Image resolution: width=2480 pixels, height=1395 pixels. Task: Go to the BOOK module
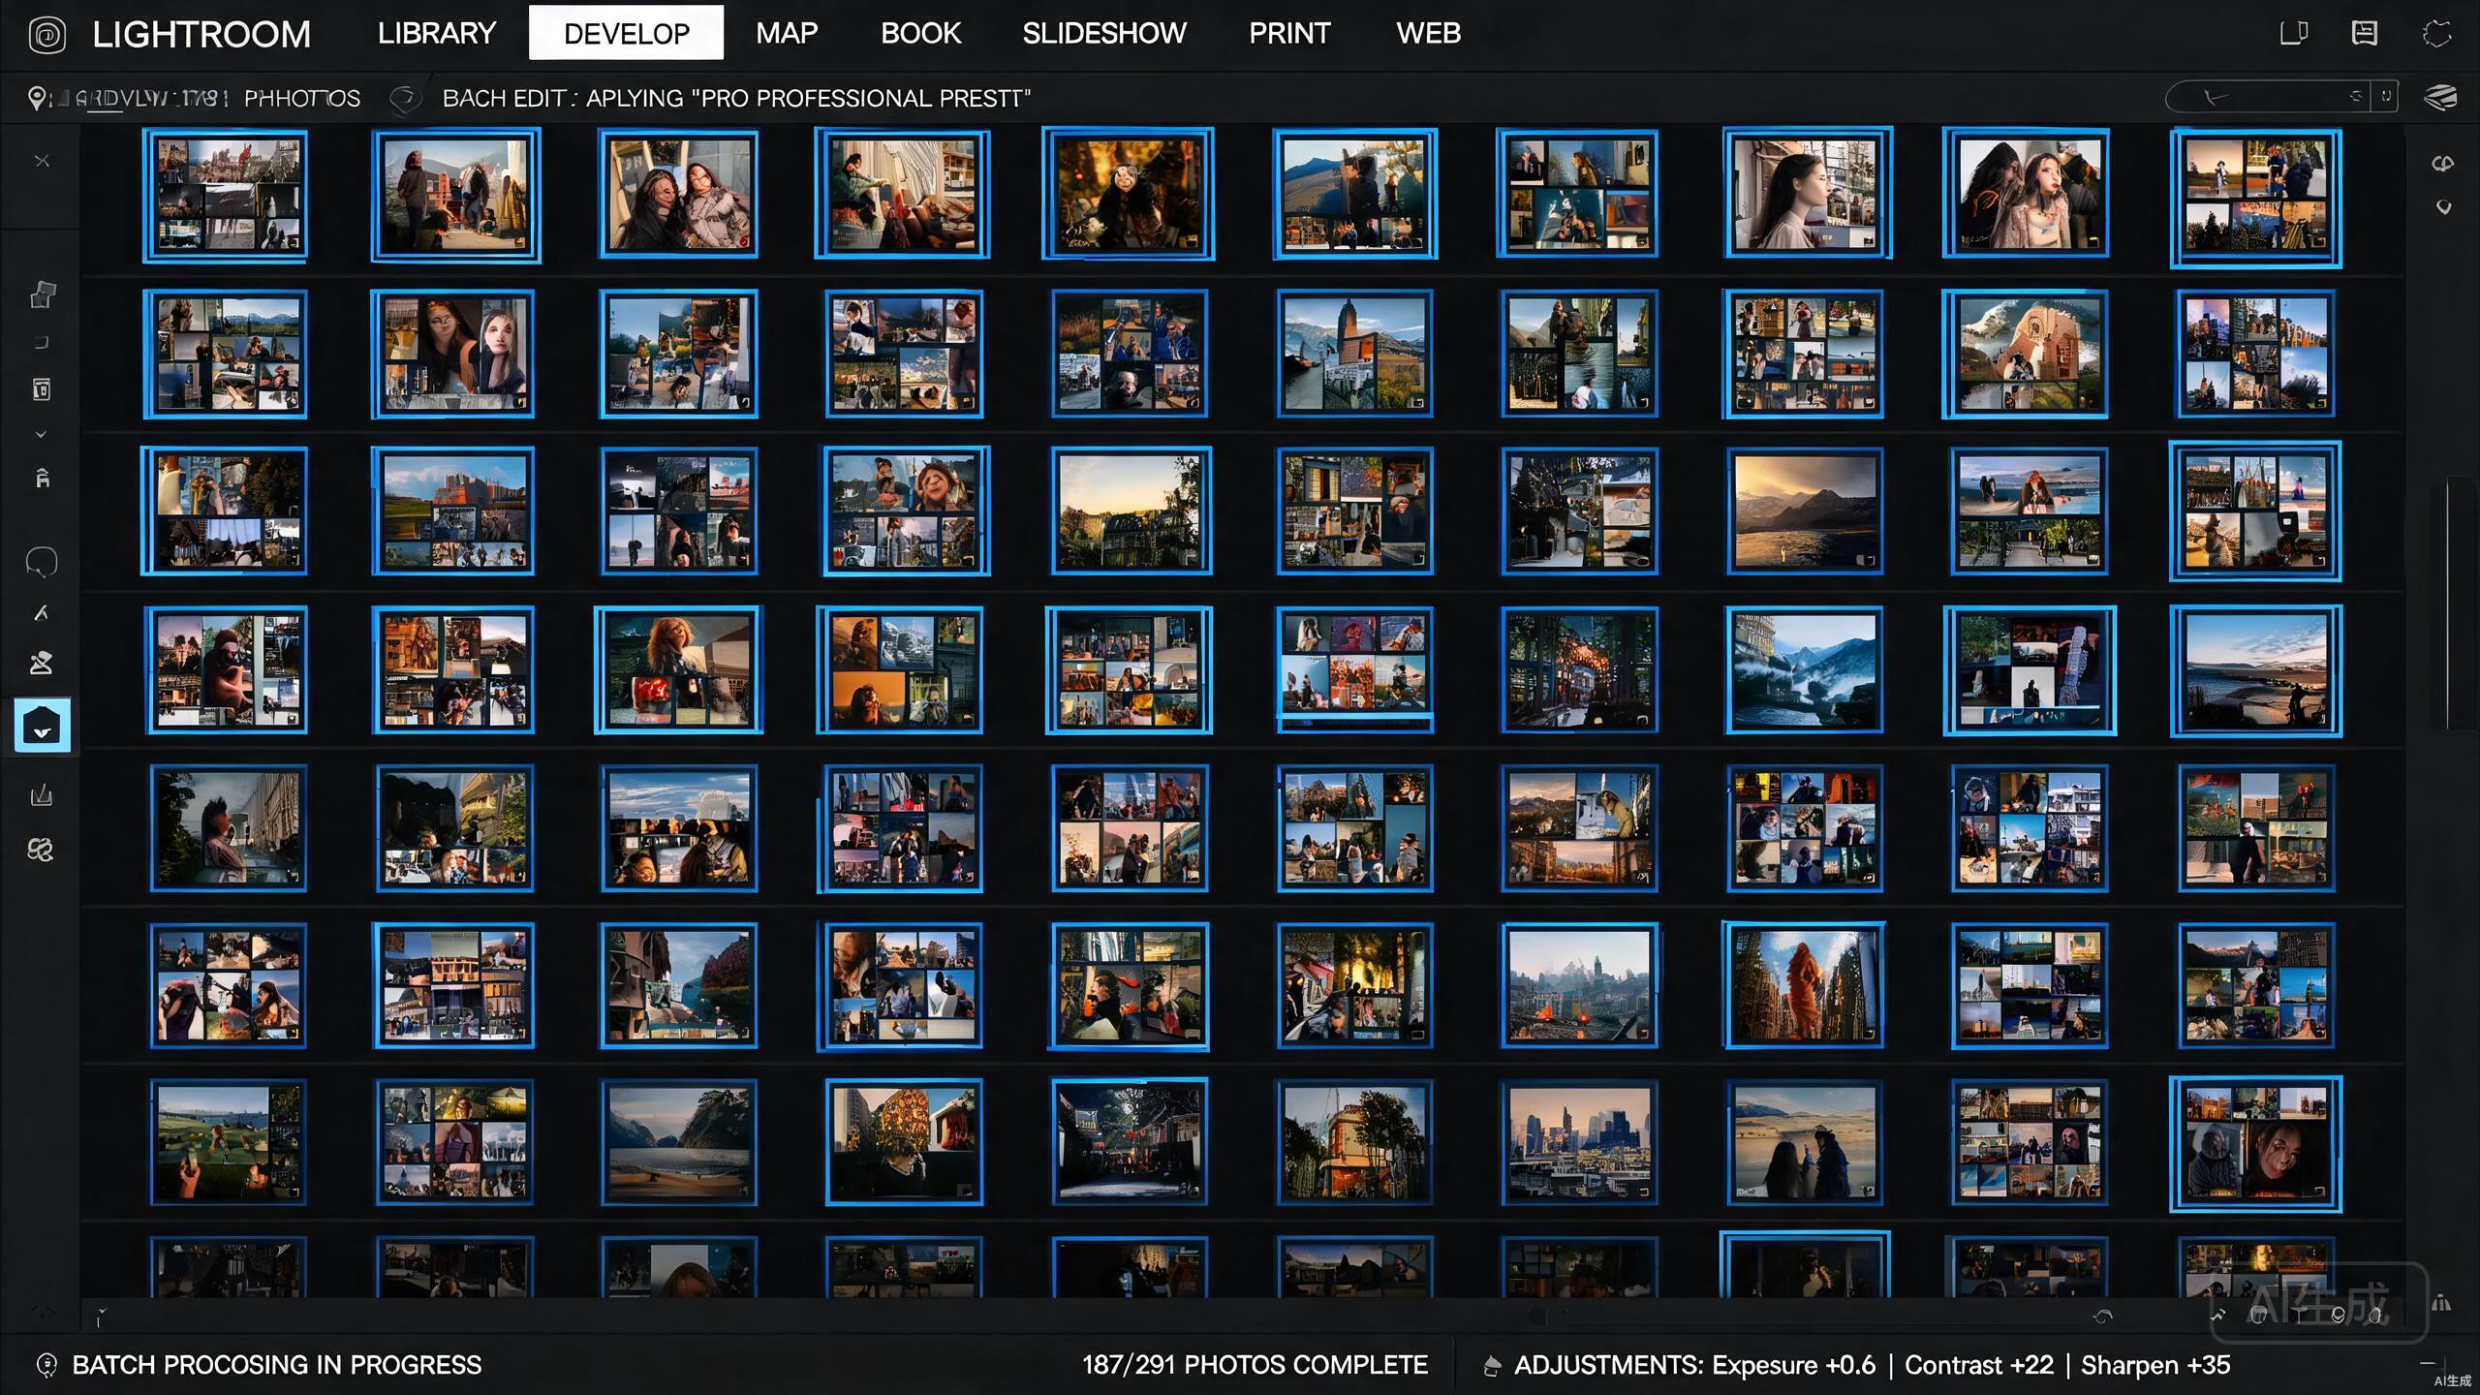(920, 33)
